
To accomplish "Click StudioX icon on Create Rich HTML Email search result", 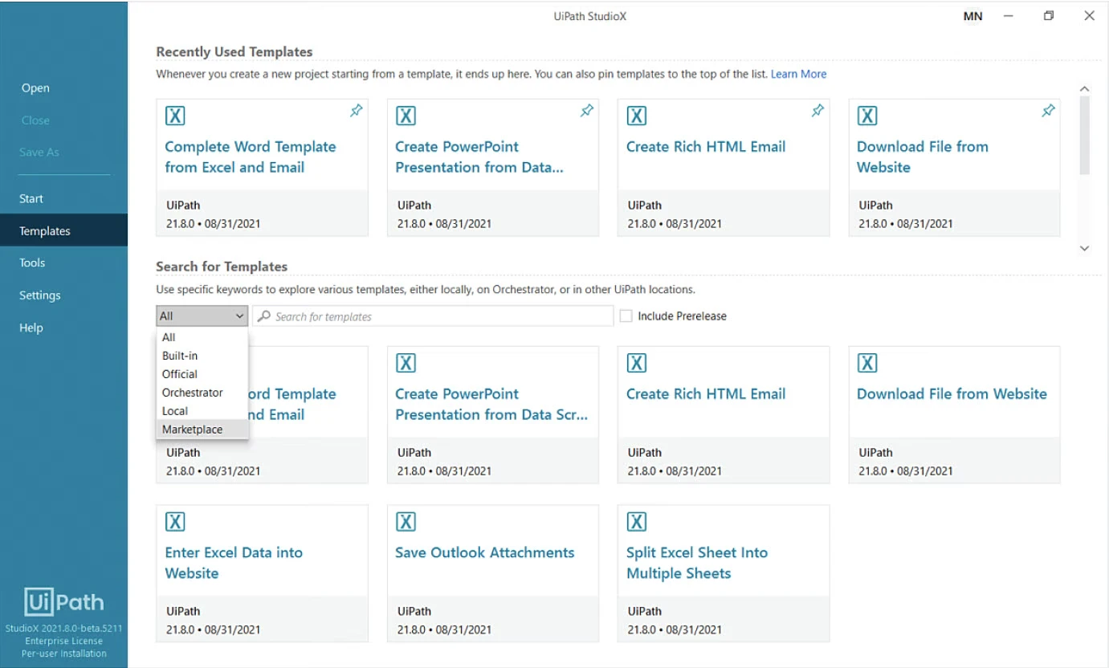I will pos(636,363).
